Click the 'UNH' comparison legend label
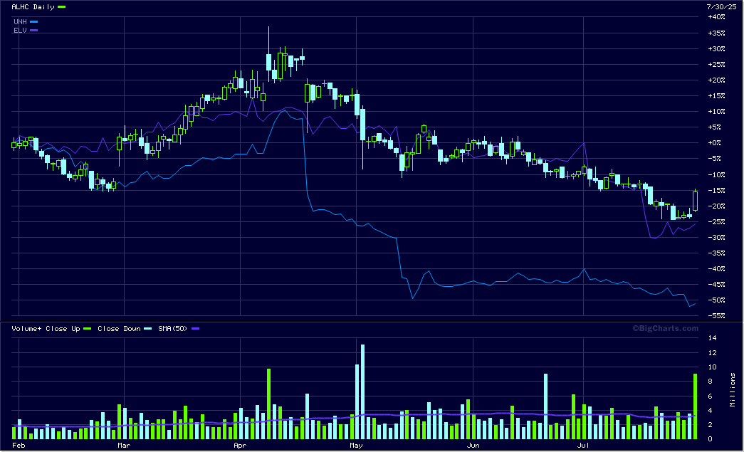This screenshot has width=744, height=452. 20,22
